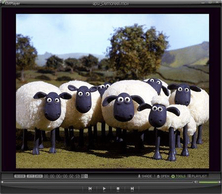The image size is (222, 194).
Task: Click the sheep video display area
Action: pyautogui.click(x=112, y=91)
